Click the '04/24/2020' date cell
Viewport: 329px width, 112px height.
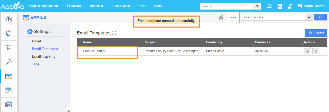[263, 51]
